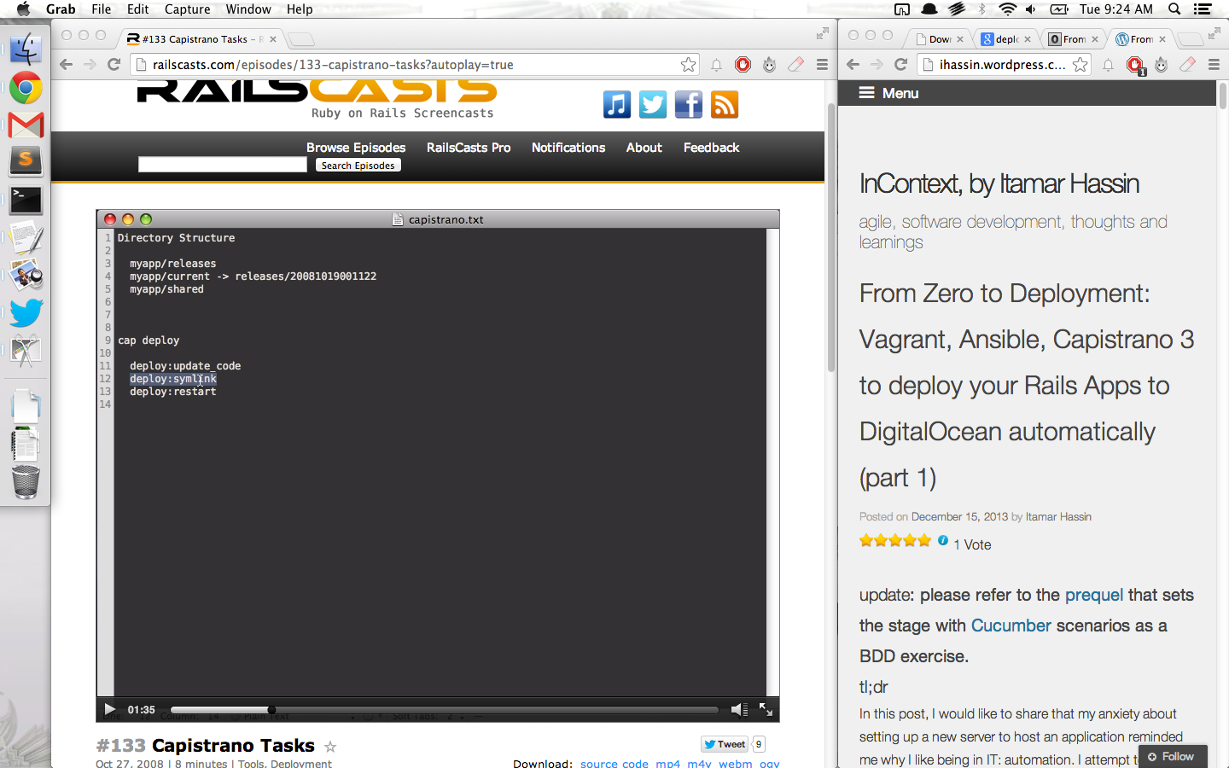Image resolution: width=1229 pixels, height=768 pixels.
Task: Open the Trash in the dock
Action: click(x=26, y=482)
